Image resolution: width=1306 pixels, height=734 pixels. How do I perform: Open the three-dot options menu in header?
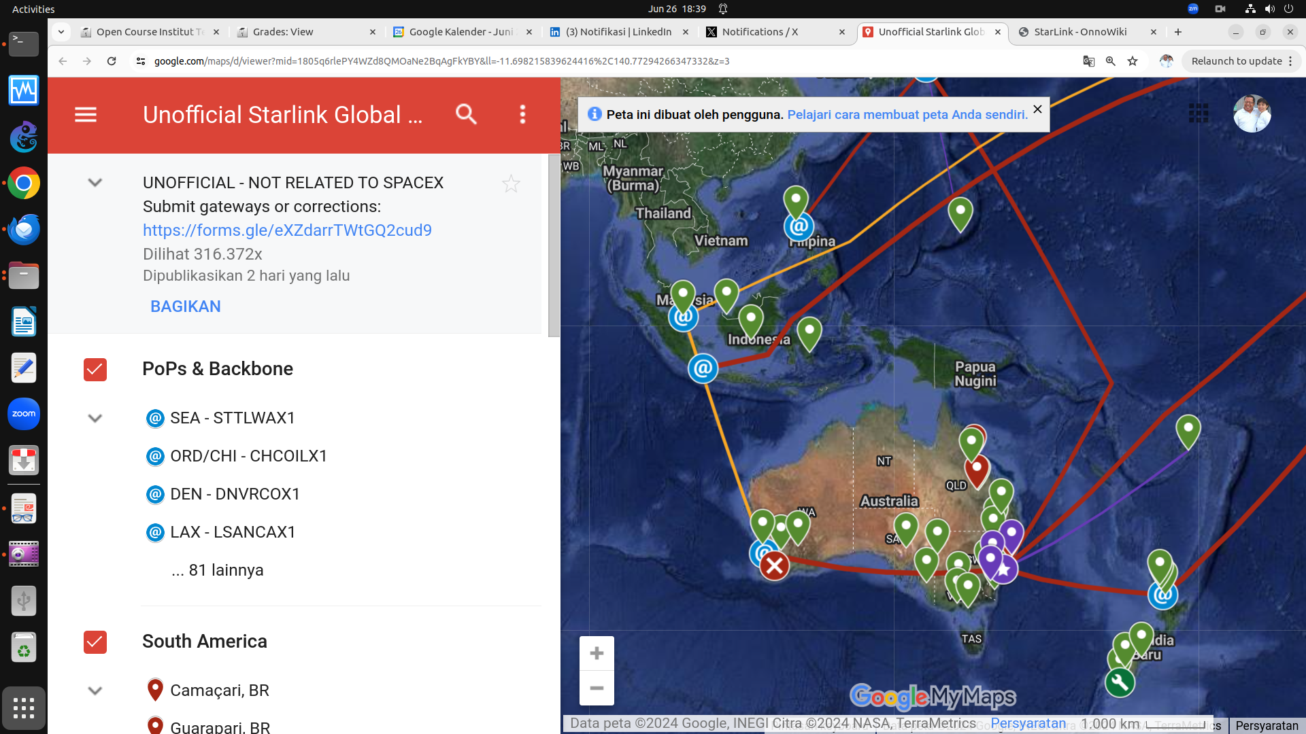pos(522,114)
